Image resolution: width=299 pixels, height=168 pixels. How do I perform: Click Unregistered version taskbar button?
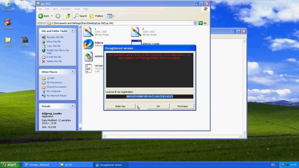111,165
